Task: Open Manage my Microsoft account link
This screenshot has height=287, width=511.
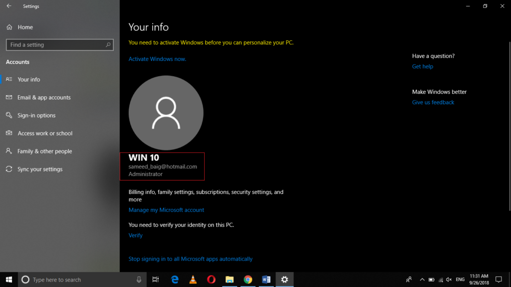Action: pos(166,210)
